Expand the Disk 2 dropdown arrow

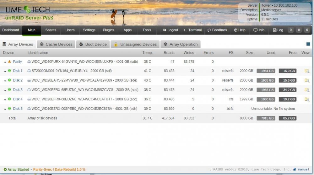(5, 81)
